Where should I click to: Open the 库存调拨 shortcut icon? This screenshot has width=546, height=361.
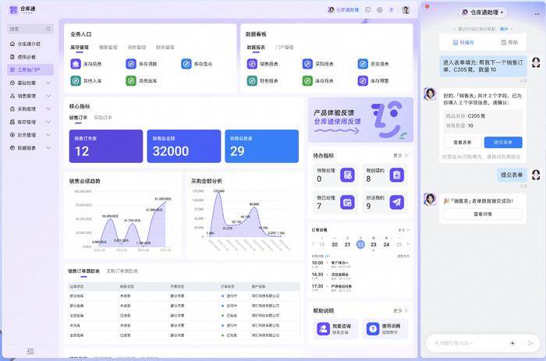pos(131,64)
